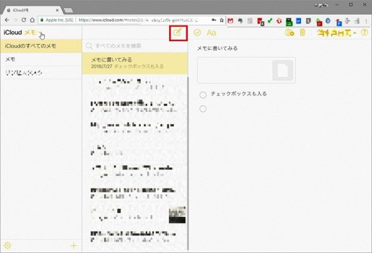Click the notes list vertical scrollbar

[x=188, y=163]
